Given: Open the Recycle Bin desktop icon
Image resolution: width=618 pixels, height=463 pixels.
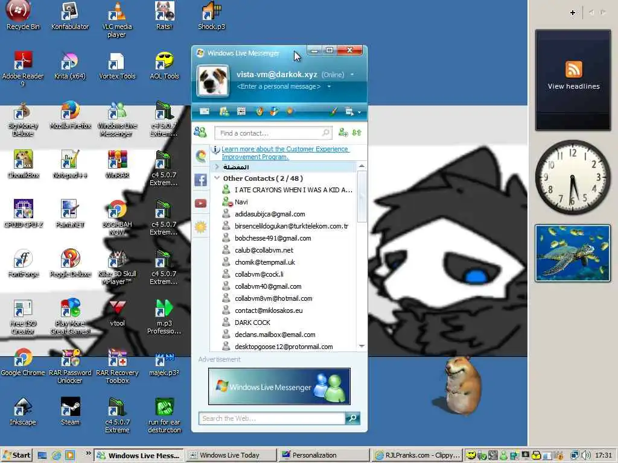Looking at the screenshot, I should pyautogui.click(x=23, y=16).
